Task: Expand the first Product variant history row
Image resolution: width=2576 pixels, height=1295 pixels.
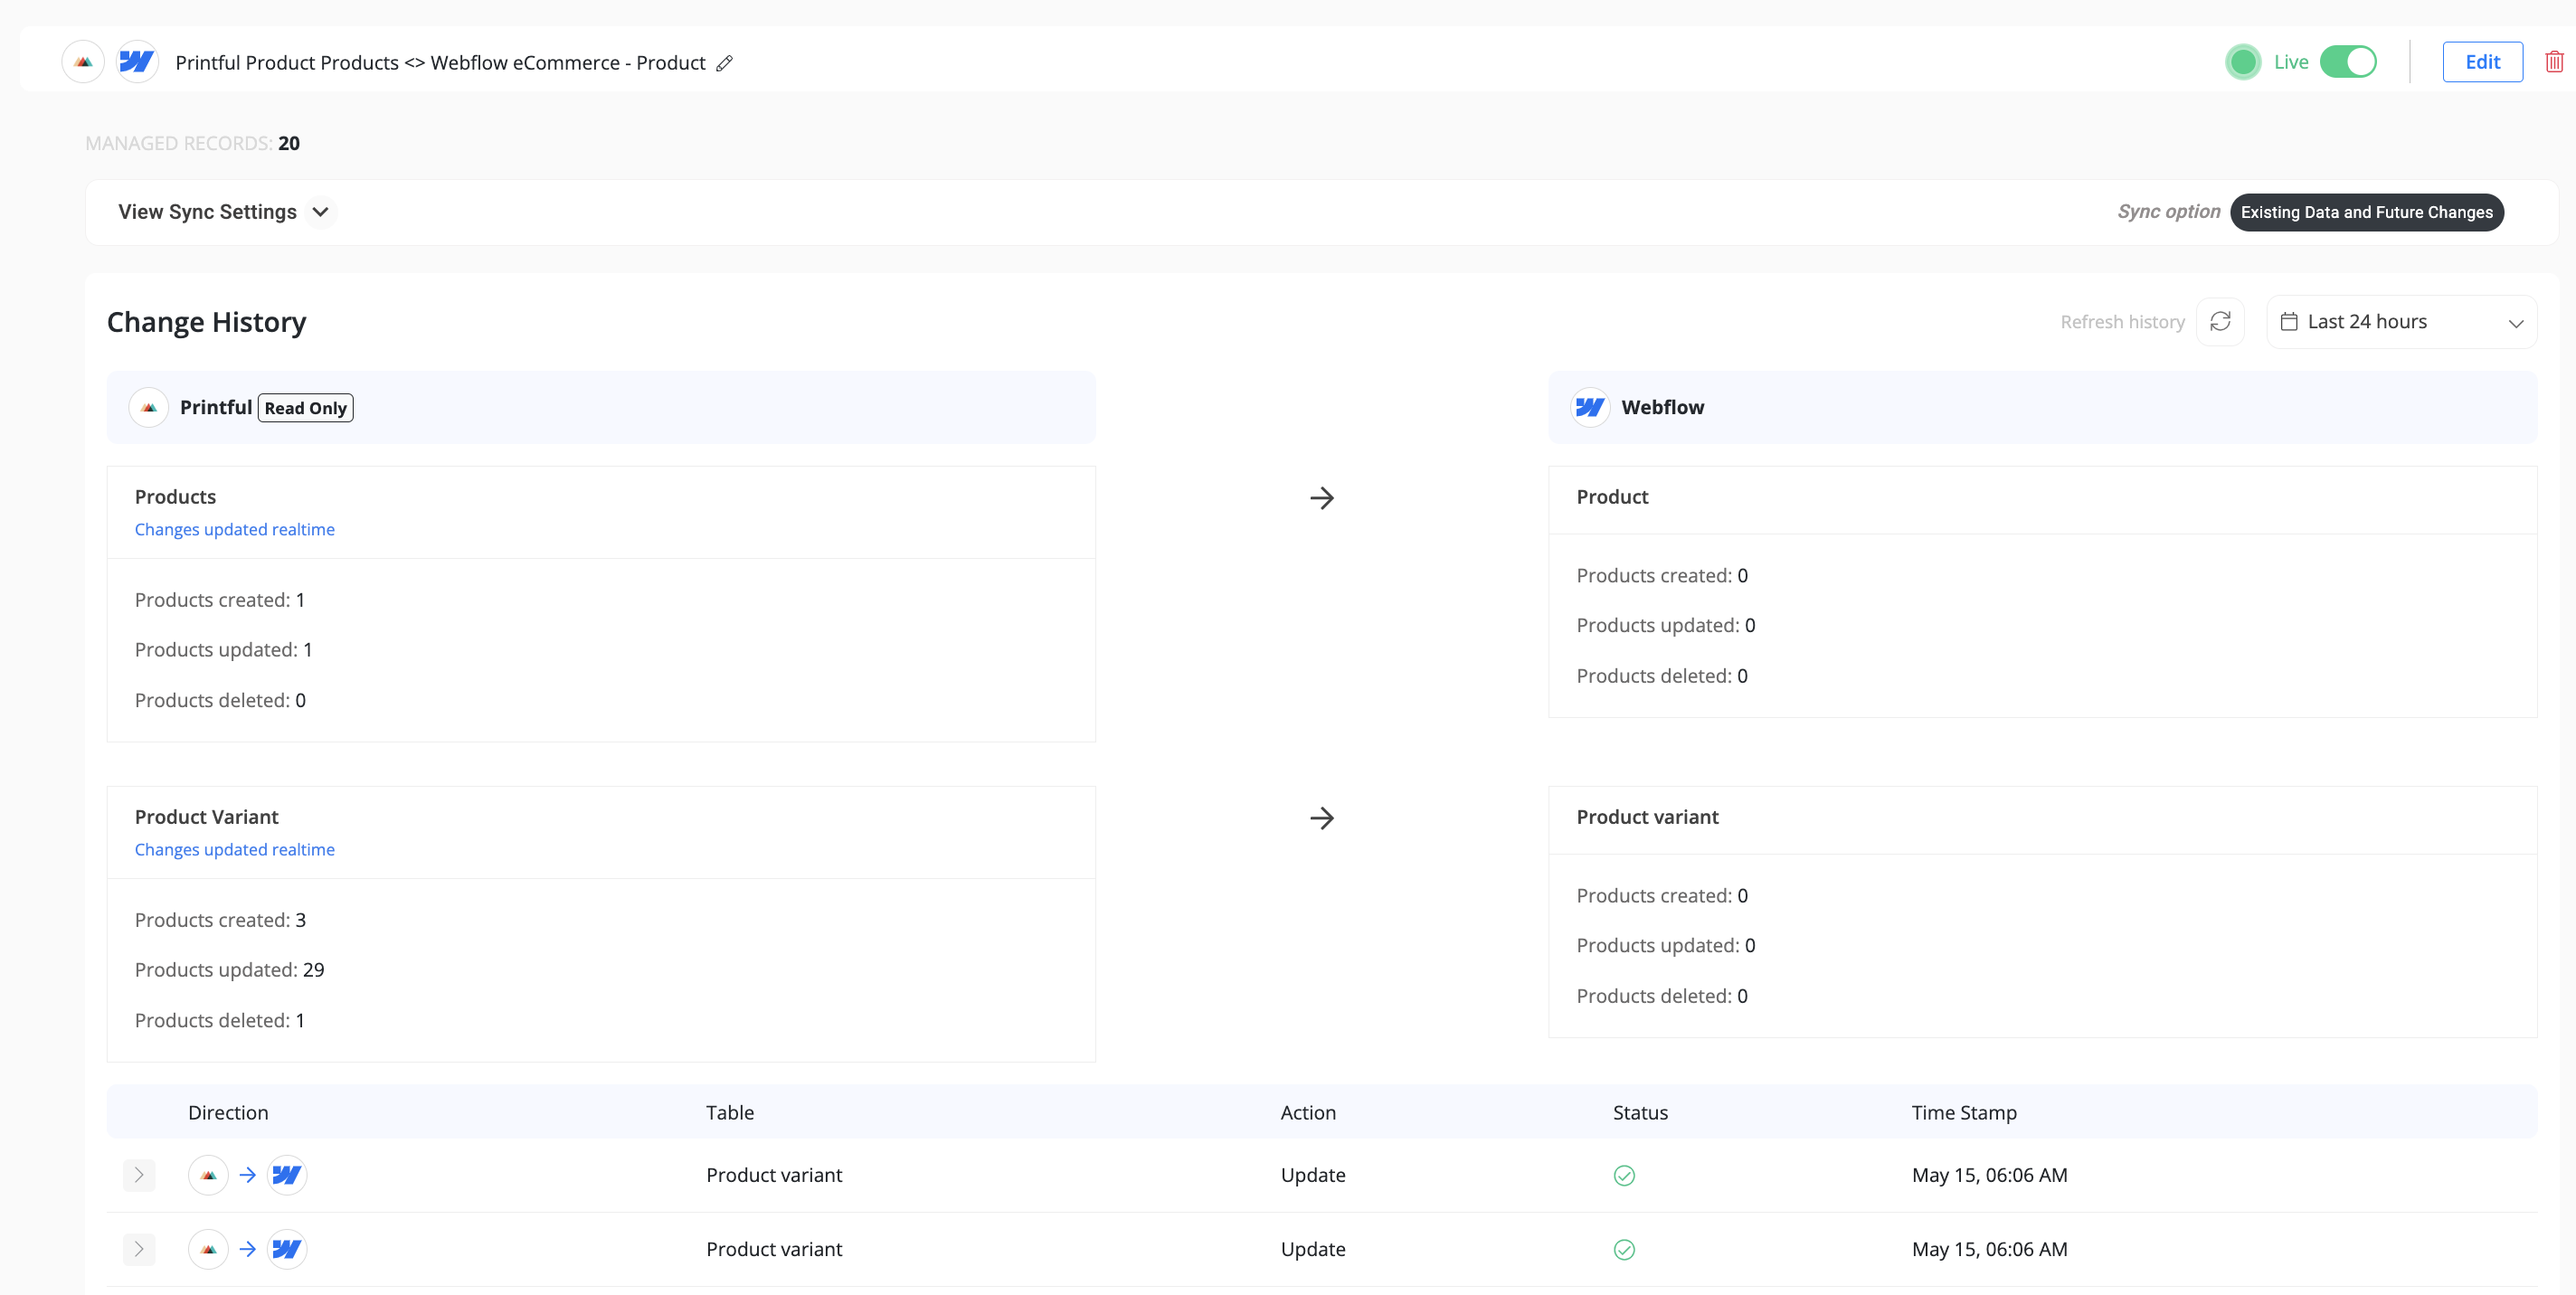Action: click(139, 1175)
